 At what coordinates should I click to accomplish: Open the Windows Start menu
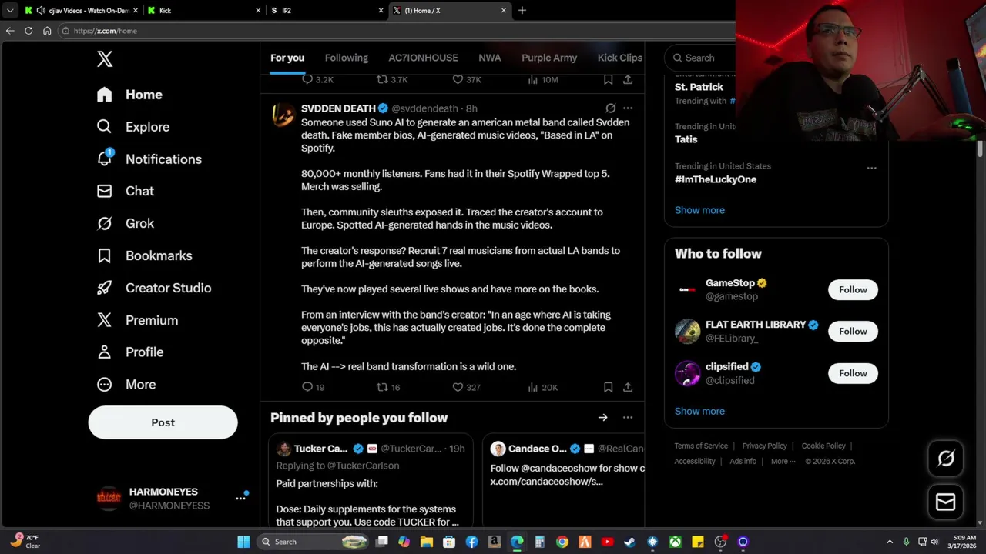243,542
